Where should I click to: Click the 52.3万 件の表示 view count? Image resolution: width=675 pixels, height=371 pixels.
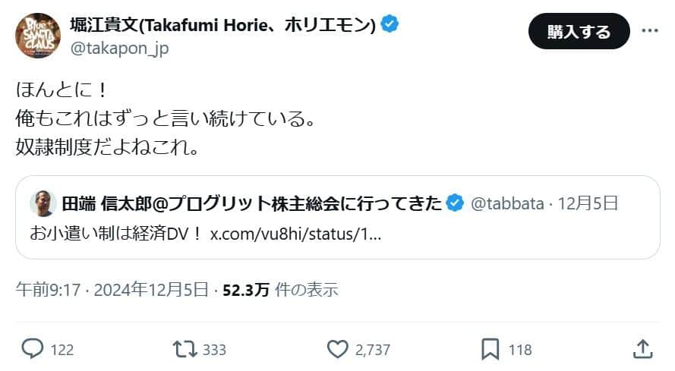click(x=280, y=289)
